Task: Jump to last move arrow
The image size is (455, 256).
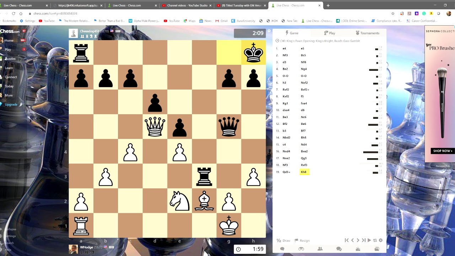Action: pyautogui.click(x=364, y=240)
